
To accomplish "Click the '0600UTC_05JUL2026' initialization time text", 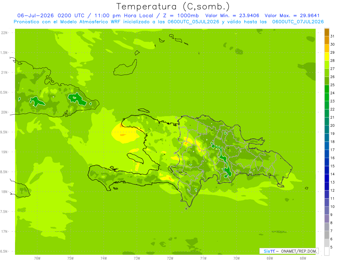I will point(194,22).
